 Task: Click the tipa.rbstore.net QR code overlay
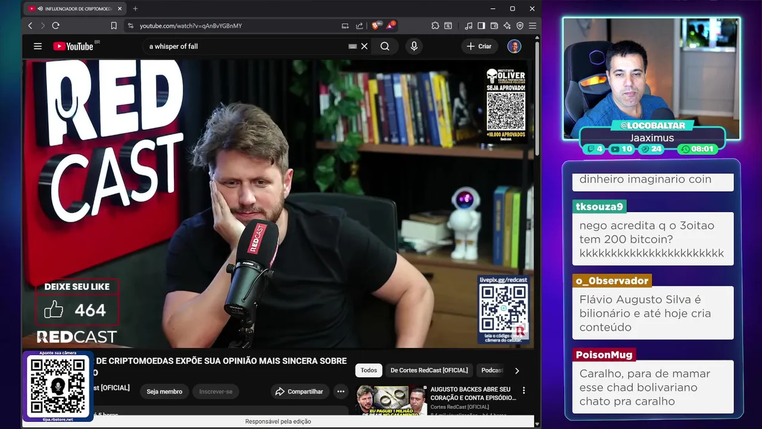(58, 386)
